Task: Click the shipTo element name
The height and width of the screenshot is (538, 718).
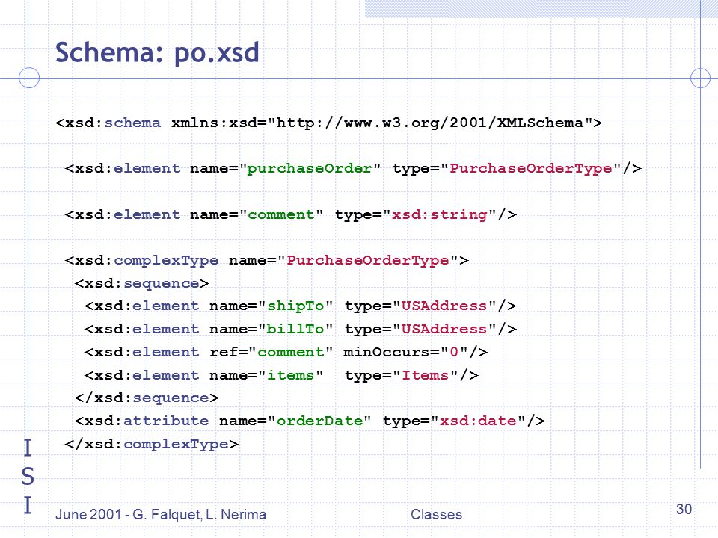Action: click(295, 306)
